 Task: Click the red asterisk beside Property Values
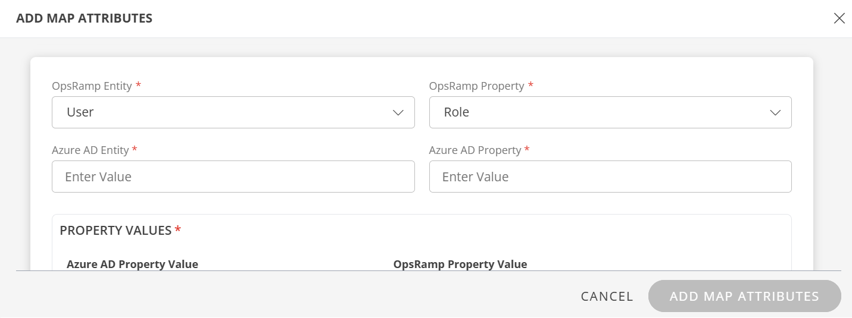(178, 231)
